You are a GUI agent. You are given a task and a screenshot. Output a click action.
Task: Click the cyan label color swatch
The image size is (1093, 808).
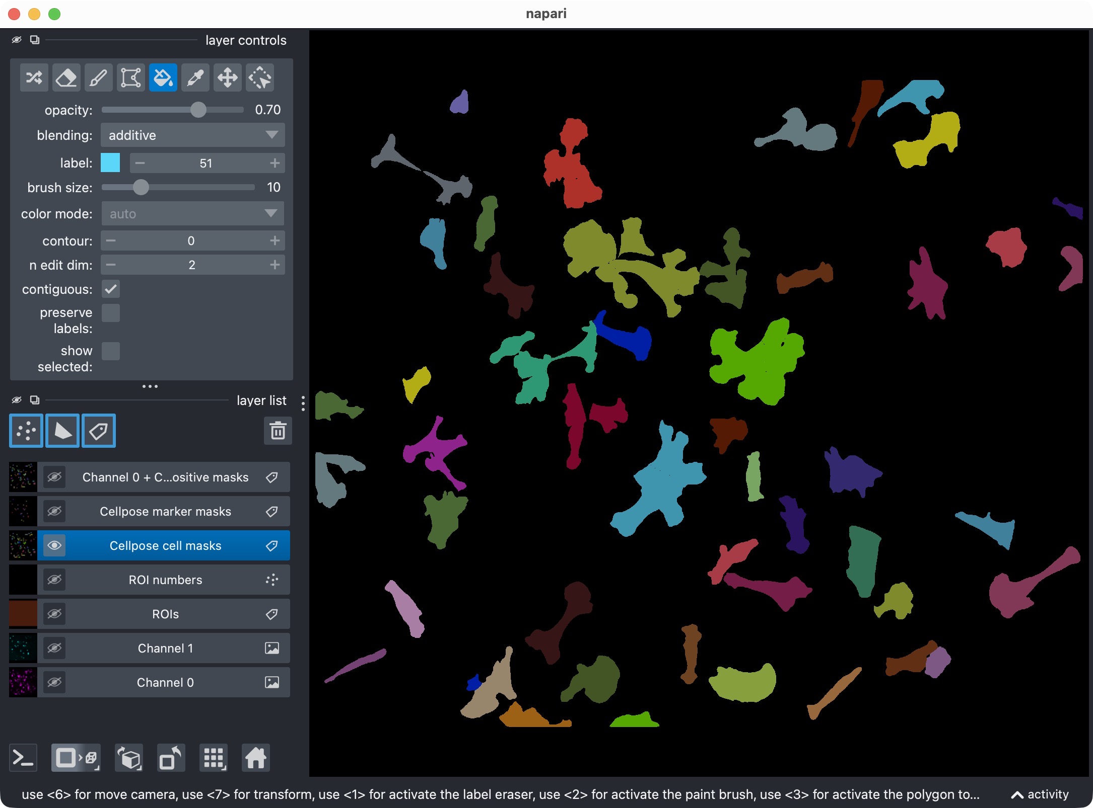click(110, 163)
